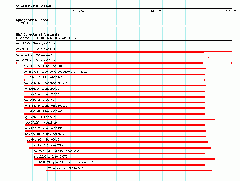Click the nsv3356626 Audano2019 label

44,128
